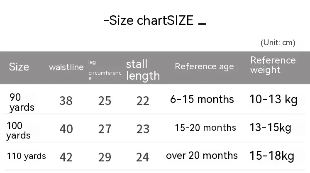
Task: Click the stall length column header
Action: tap(143, 69)
